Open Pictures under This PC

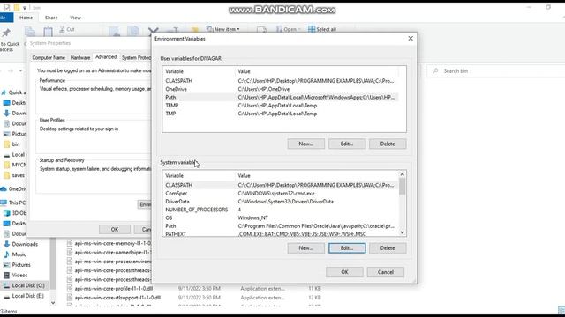coord(21,265)
